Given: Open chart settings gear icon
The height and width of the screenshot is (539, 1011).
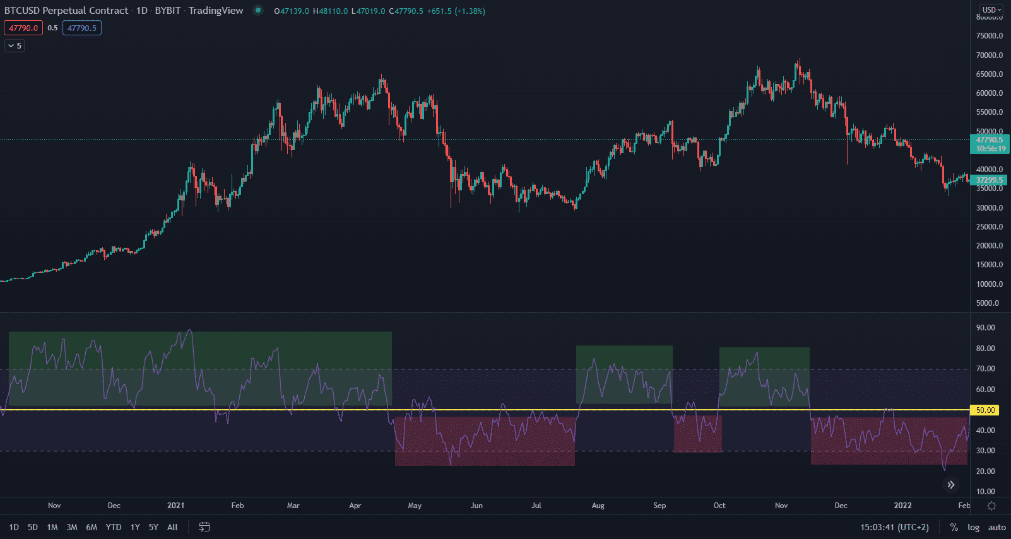Looking at the screenshot, I should pos(991,506).
